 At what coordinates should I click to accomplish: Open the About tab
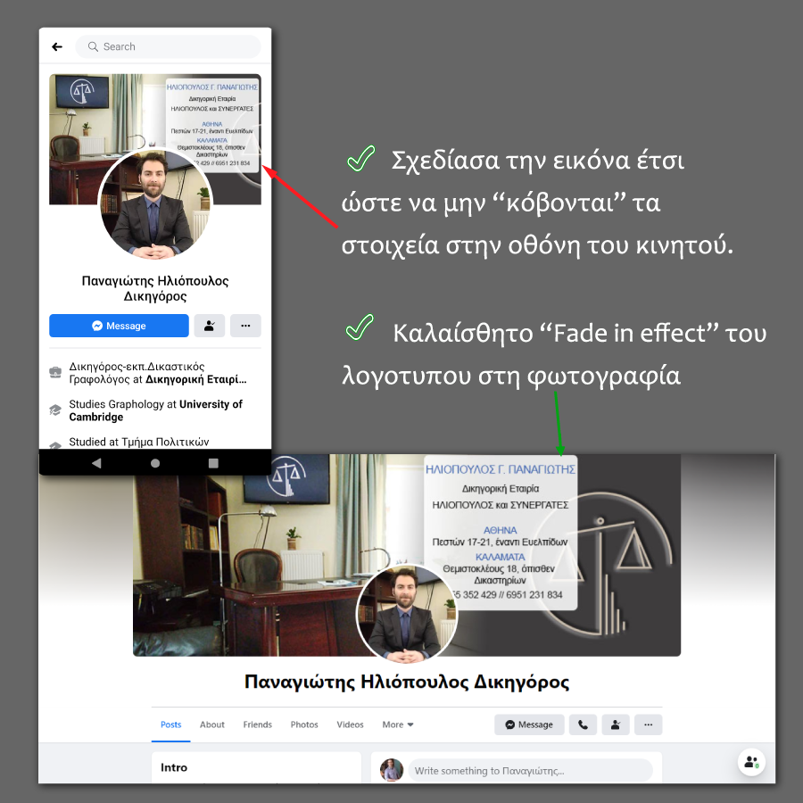tap(212, 724)
